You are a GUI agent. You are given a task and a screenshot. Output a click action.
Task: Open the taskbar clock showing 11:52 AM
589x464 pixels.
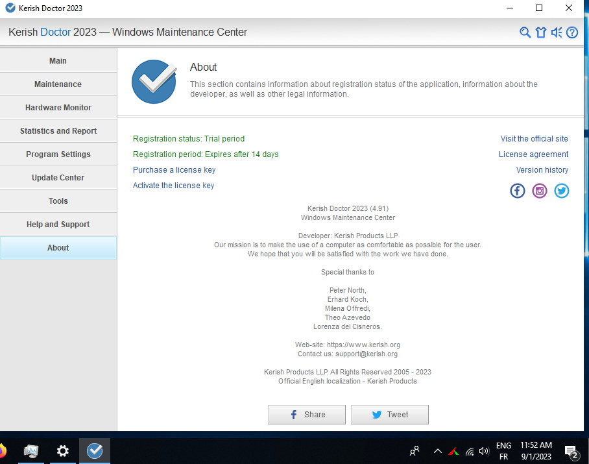coord(536,451)
